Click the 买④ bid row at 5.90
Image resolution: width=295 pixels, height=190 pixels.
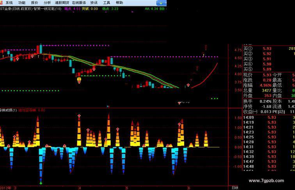tap(269, 64)
